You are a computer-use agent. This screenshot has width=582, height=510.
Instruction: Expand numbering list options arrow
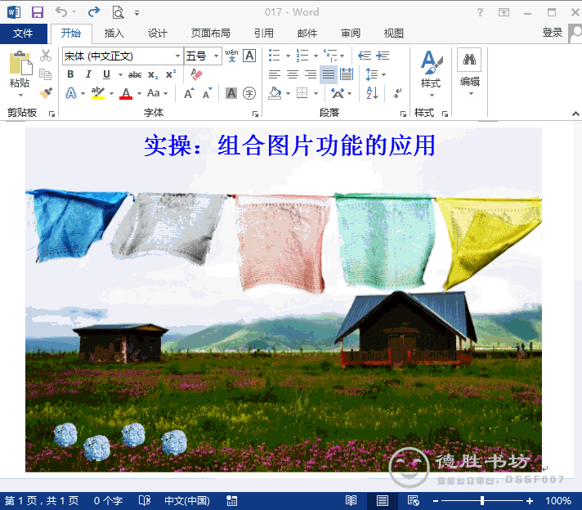point(316,56)
